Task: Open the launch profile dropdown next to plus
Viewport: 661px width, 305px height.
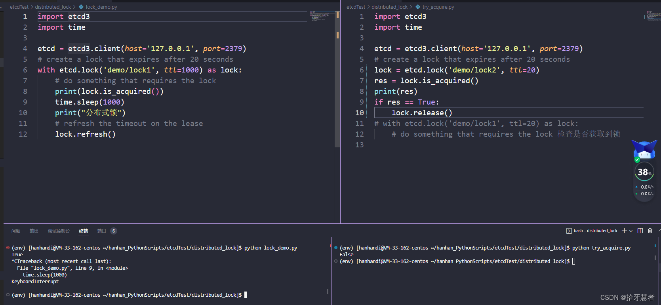Action: [x=631, y=231]
